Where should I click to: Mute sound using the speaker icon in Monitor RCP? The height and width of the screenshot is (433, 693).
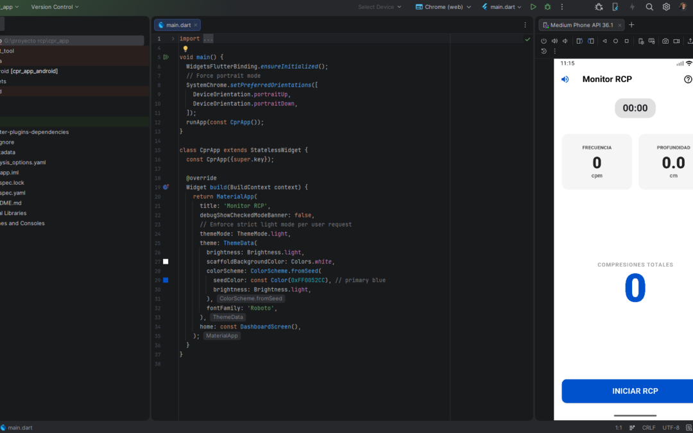[565, 80]
